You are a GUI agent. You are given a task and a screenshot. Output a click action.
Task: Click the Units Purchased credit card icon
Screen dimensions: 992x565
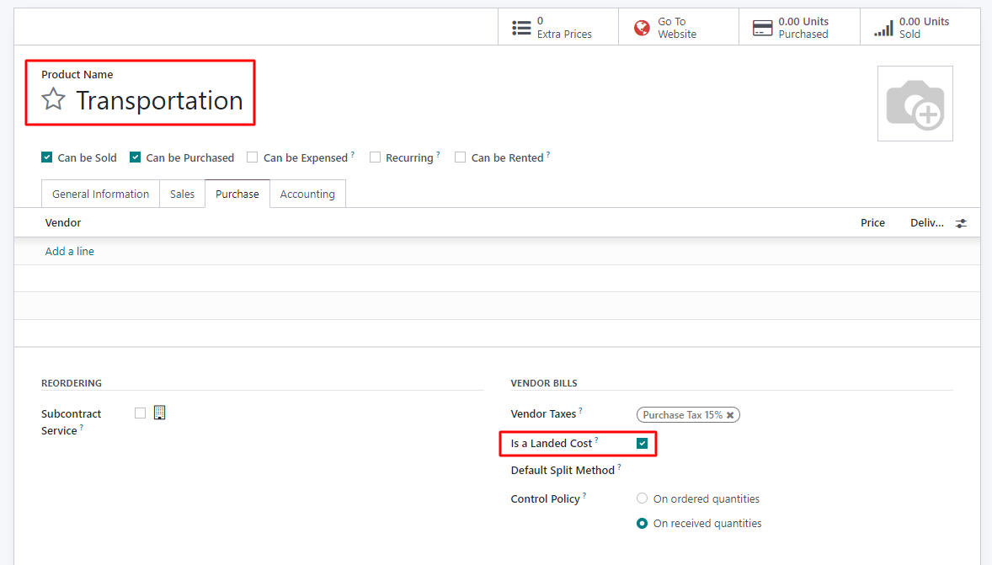(x=762, y=28)
